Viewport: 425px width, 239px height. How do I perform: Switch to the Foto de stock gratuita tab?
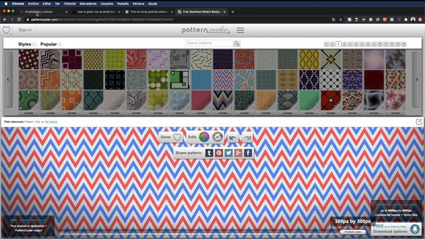click(x=149, y=12)
